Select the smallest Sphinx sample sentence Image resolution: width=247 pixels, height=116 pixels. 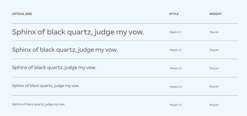(x=38, y=104)
